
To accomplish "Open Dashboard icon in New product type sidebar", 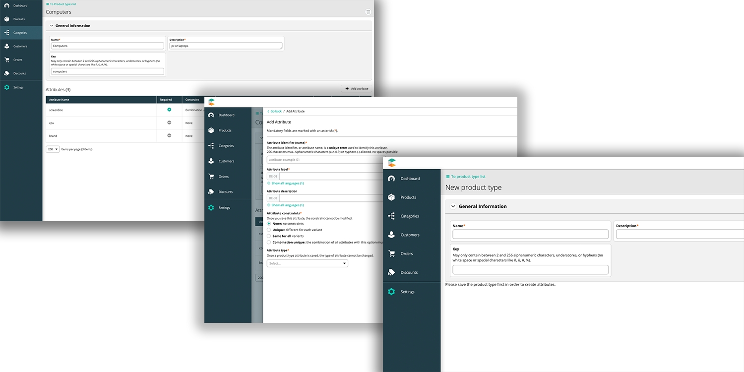I will point(391,179).
